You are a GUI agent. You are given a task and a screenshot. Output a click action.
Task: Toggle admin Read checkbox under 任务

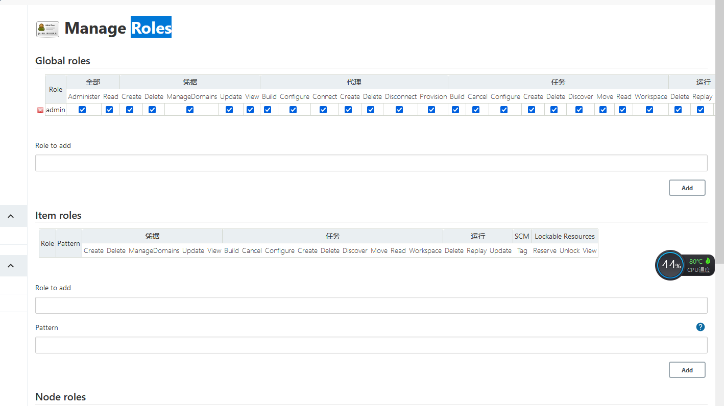tap(622, 110)
